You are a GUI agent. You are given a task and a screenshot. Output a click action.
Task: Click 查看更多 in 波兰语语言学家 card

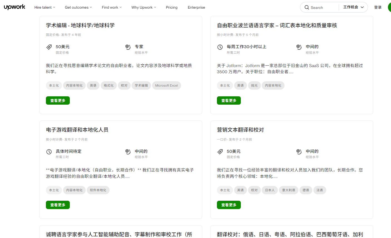pos(229,100)
